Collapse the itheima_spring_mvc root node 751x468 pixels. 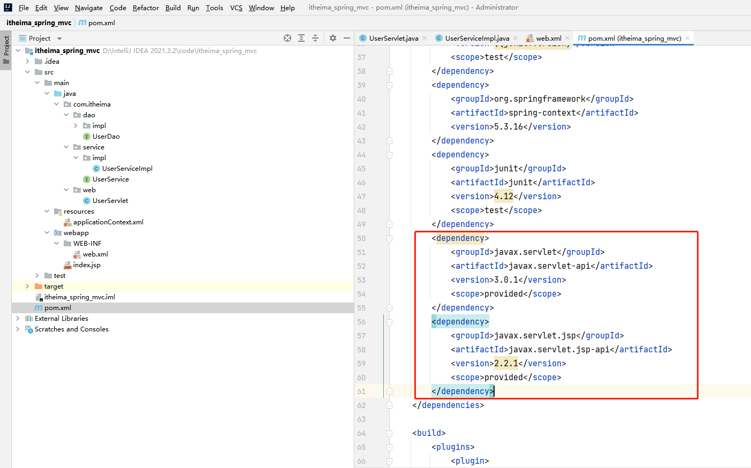click(18, 51)
